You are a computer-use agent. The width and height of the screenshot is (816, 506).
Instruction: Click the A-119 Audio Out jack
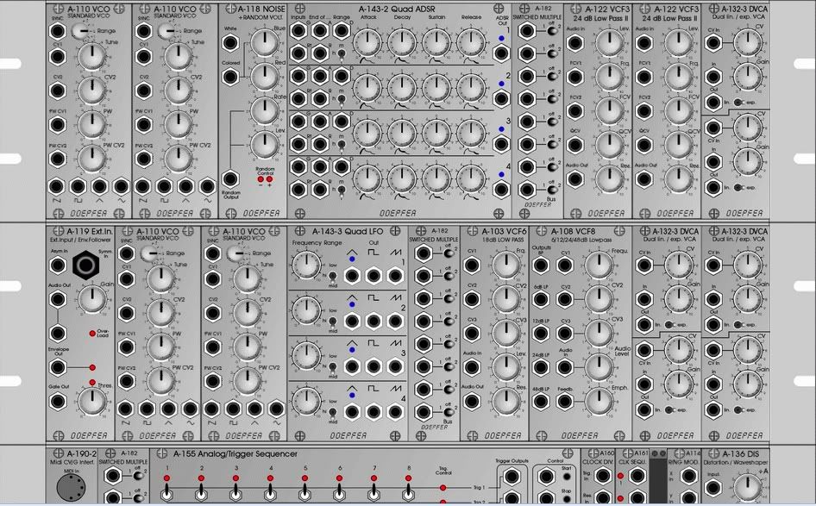tap(57, 299)
